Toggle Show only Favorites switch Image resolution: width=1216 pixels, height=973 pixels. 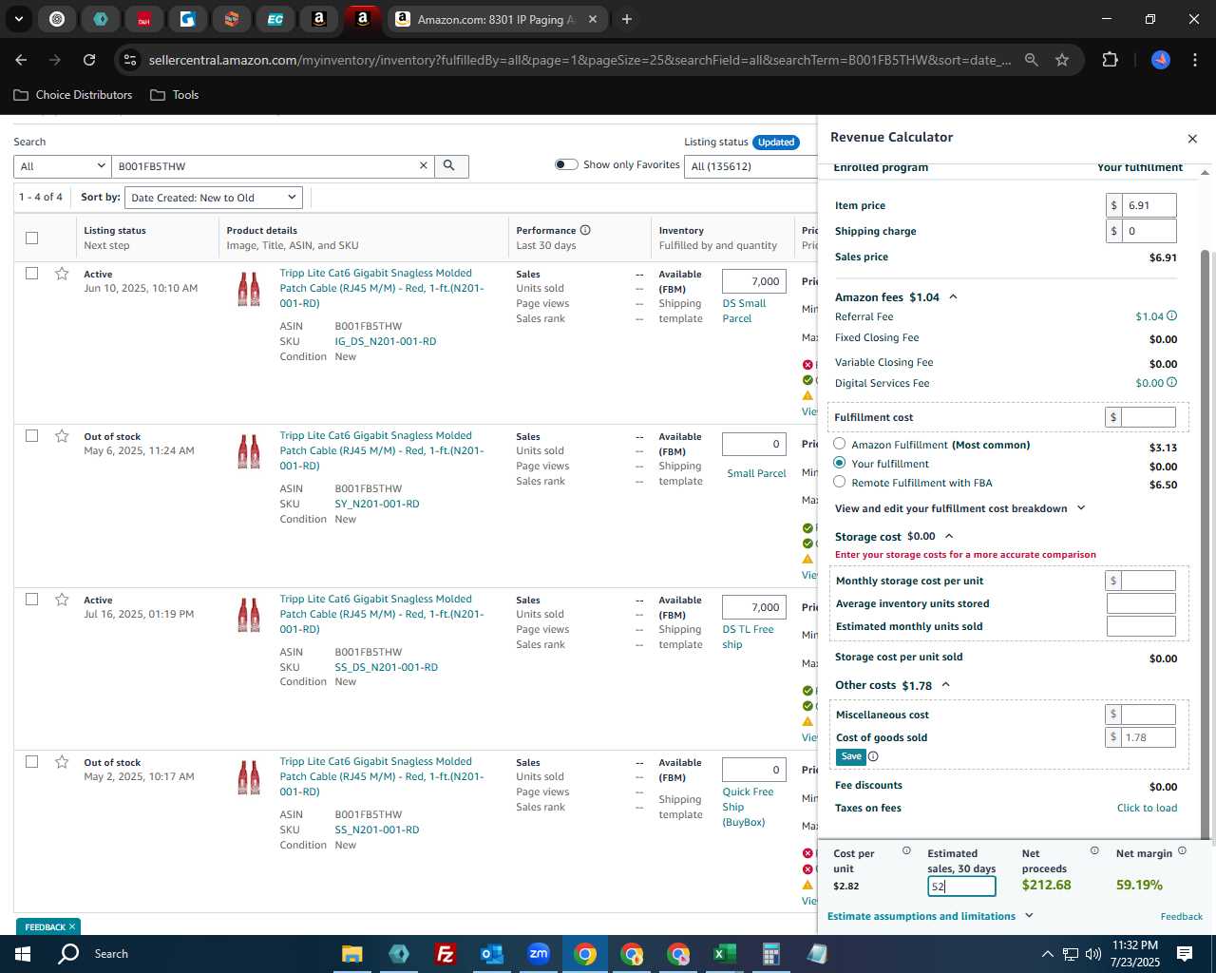coord(566,164)
